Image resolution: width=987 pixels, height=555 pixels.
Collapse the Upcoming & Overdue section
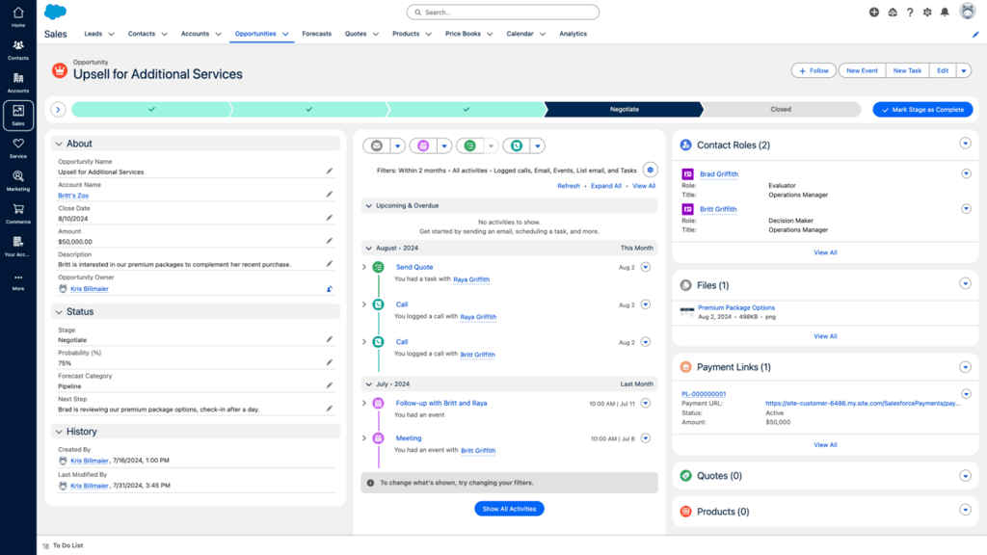(369, 206)
